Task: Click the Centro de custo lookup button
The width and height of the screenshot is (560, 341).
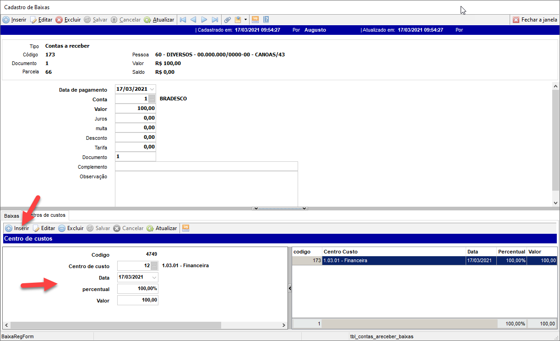Action: (154, 266)
